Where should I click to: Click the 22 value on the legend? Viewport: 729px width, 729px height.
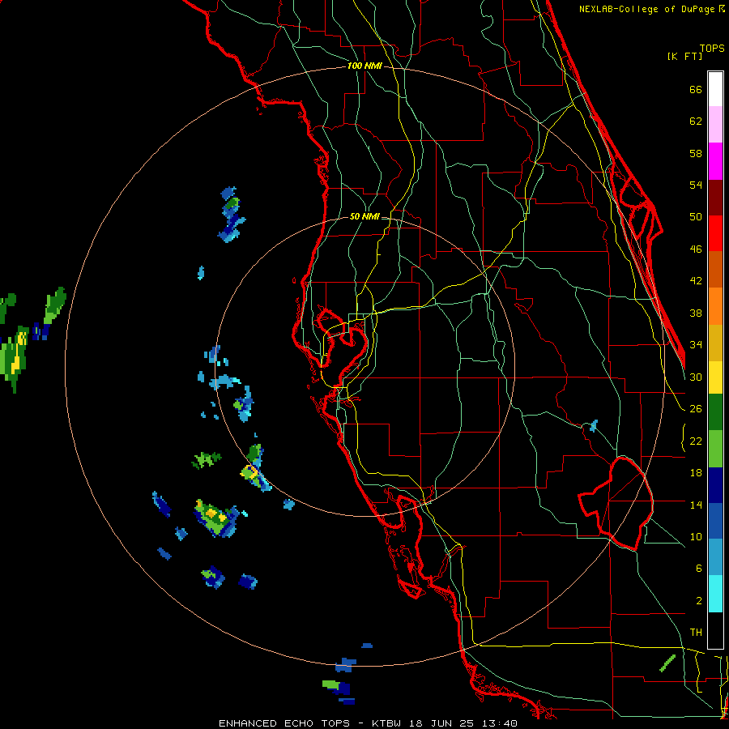point(696,441)
